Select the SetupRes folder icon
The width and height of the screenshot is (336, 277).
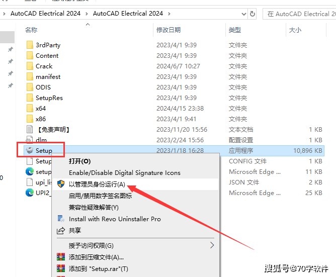[x=30, y=98]
